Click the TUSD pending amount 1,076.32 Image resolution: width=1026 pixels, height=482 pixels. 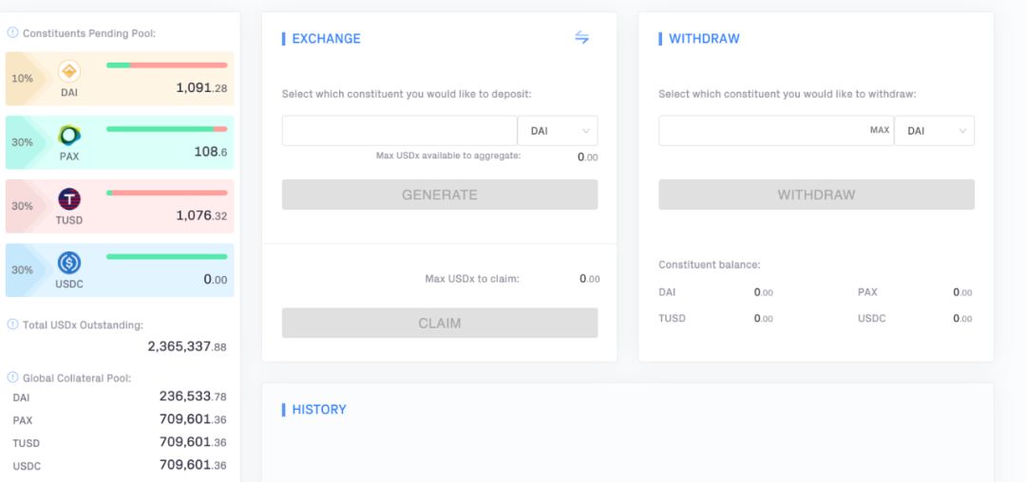(x=201, y=215)
